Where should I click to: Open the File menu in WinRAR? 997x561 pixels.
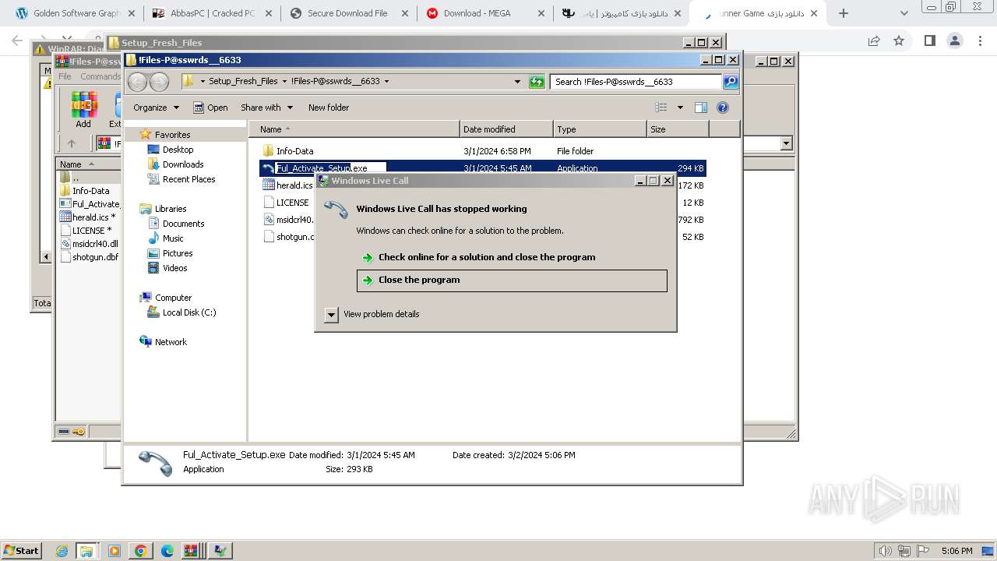pos(65,76)
